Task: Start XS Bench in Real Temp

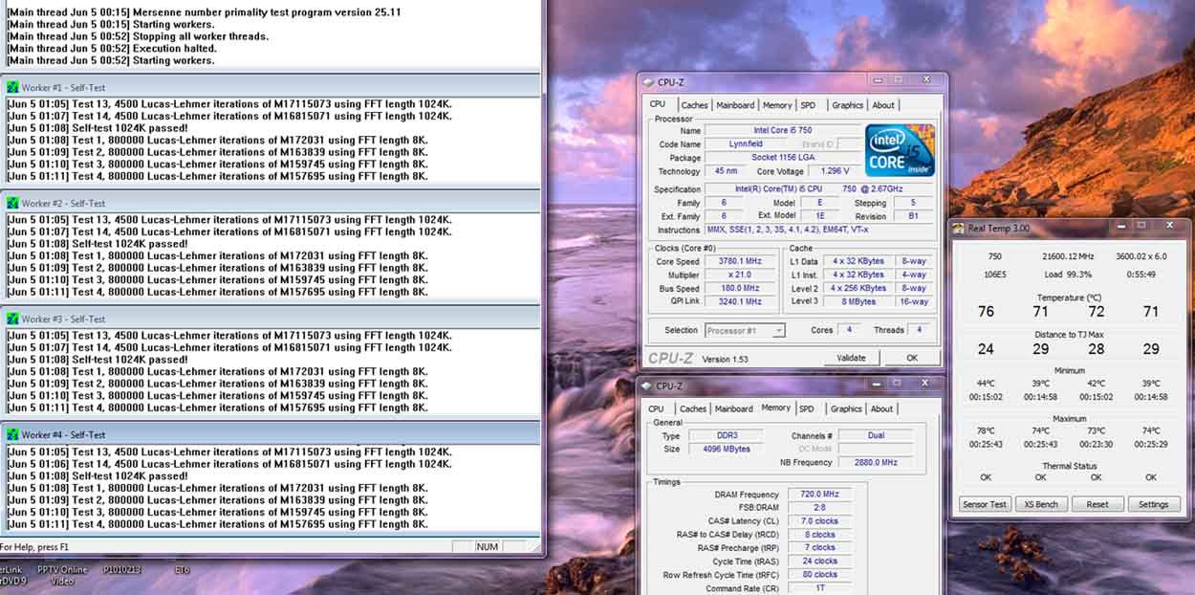Action: point(1040,504)
